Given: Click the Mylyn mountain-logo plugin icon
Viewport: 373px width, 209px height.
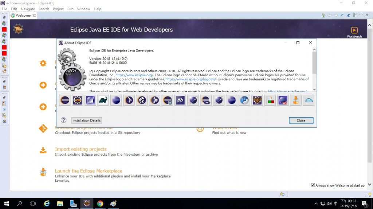Looking at the screenshot, I should pyautogui.click(x=180, y=100).
